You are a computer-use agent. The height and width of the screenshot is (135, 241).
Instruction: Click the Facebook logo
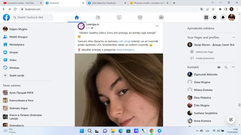[6, 17]
